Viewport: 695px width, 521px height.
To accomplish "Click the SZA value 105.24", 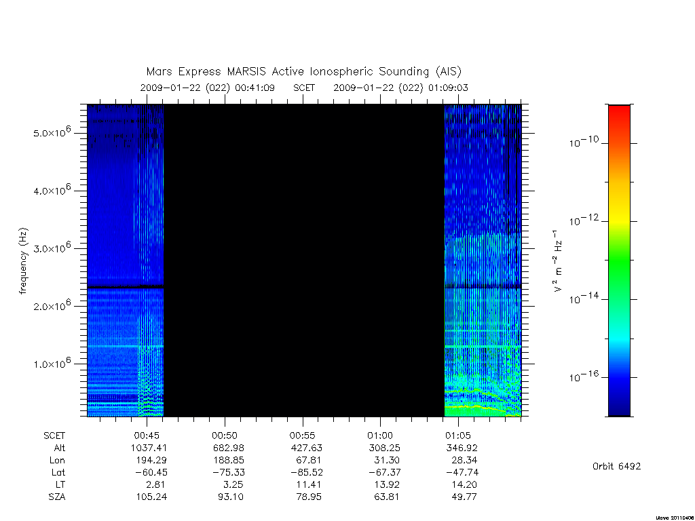I will point(151,497).
